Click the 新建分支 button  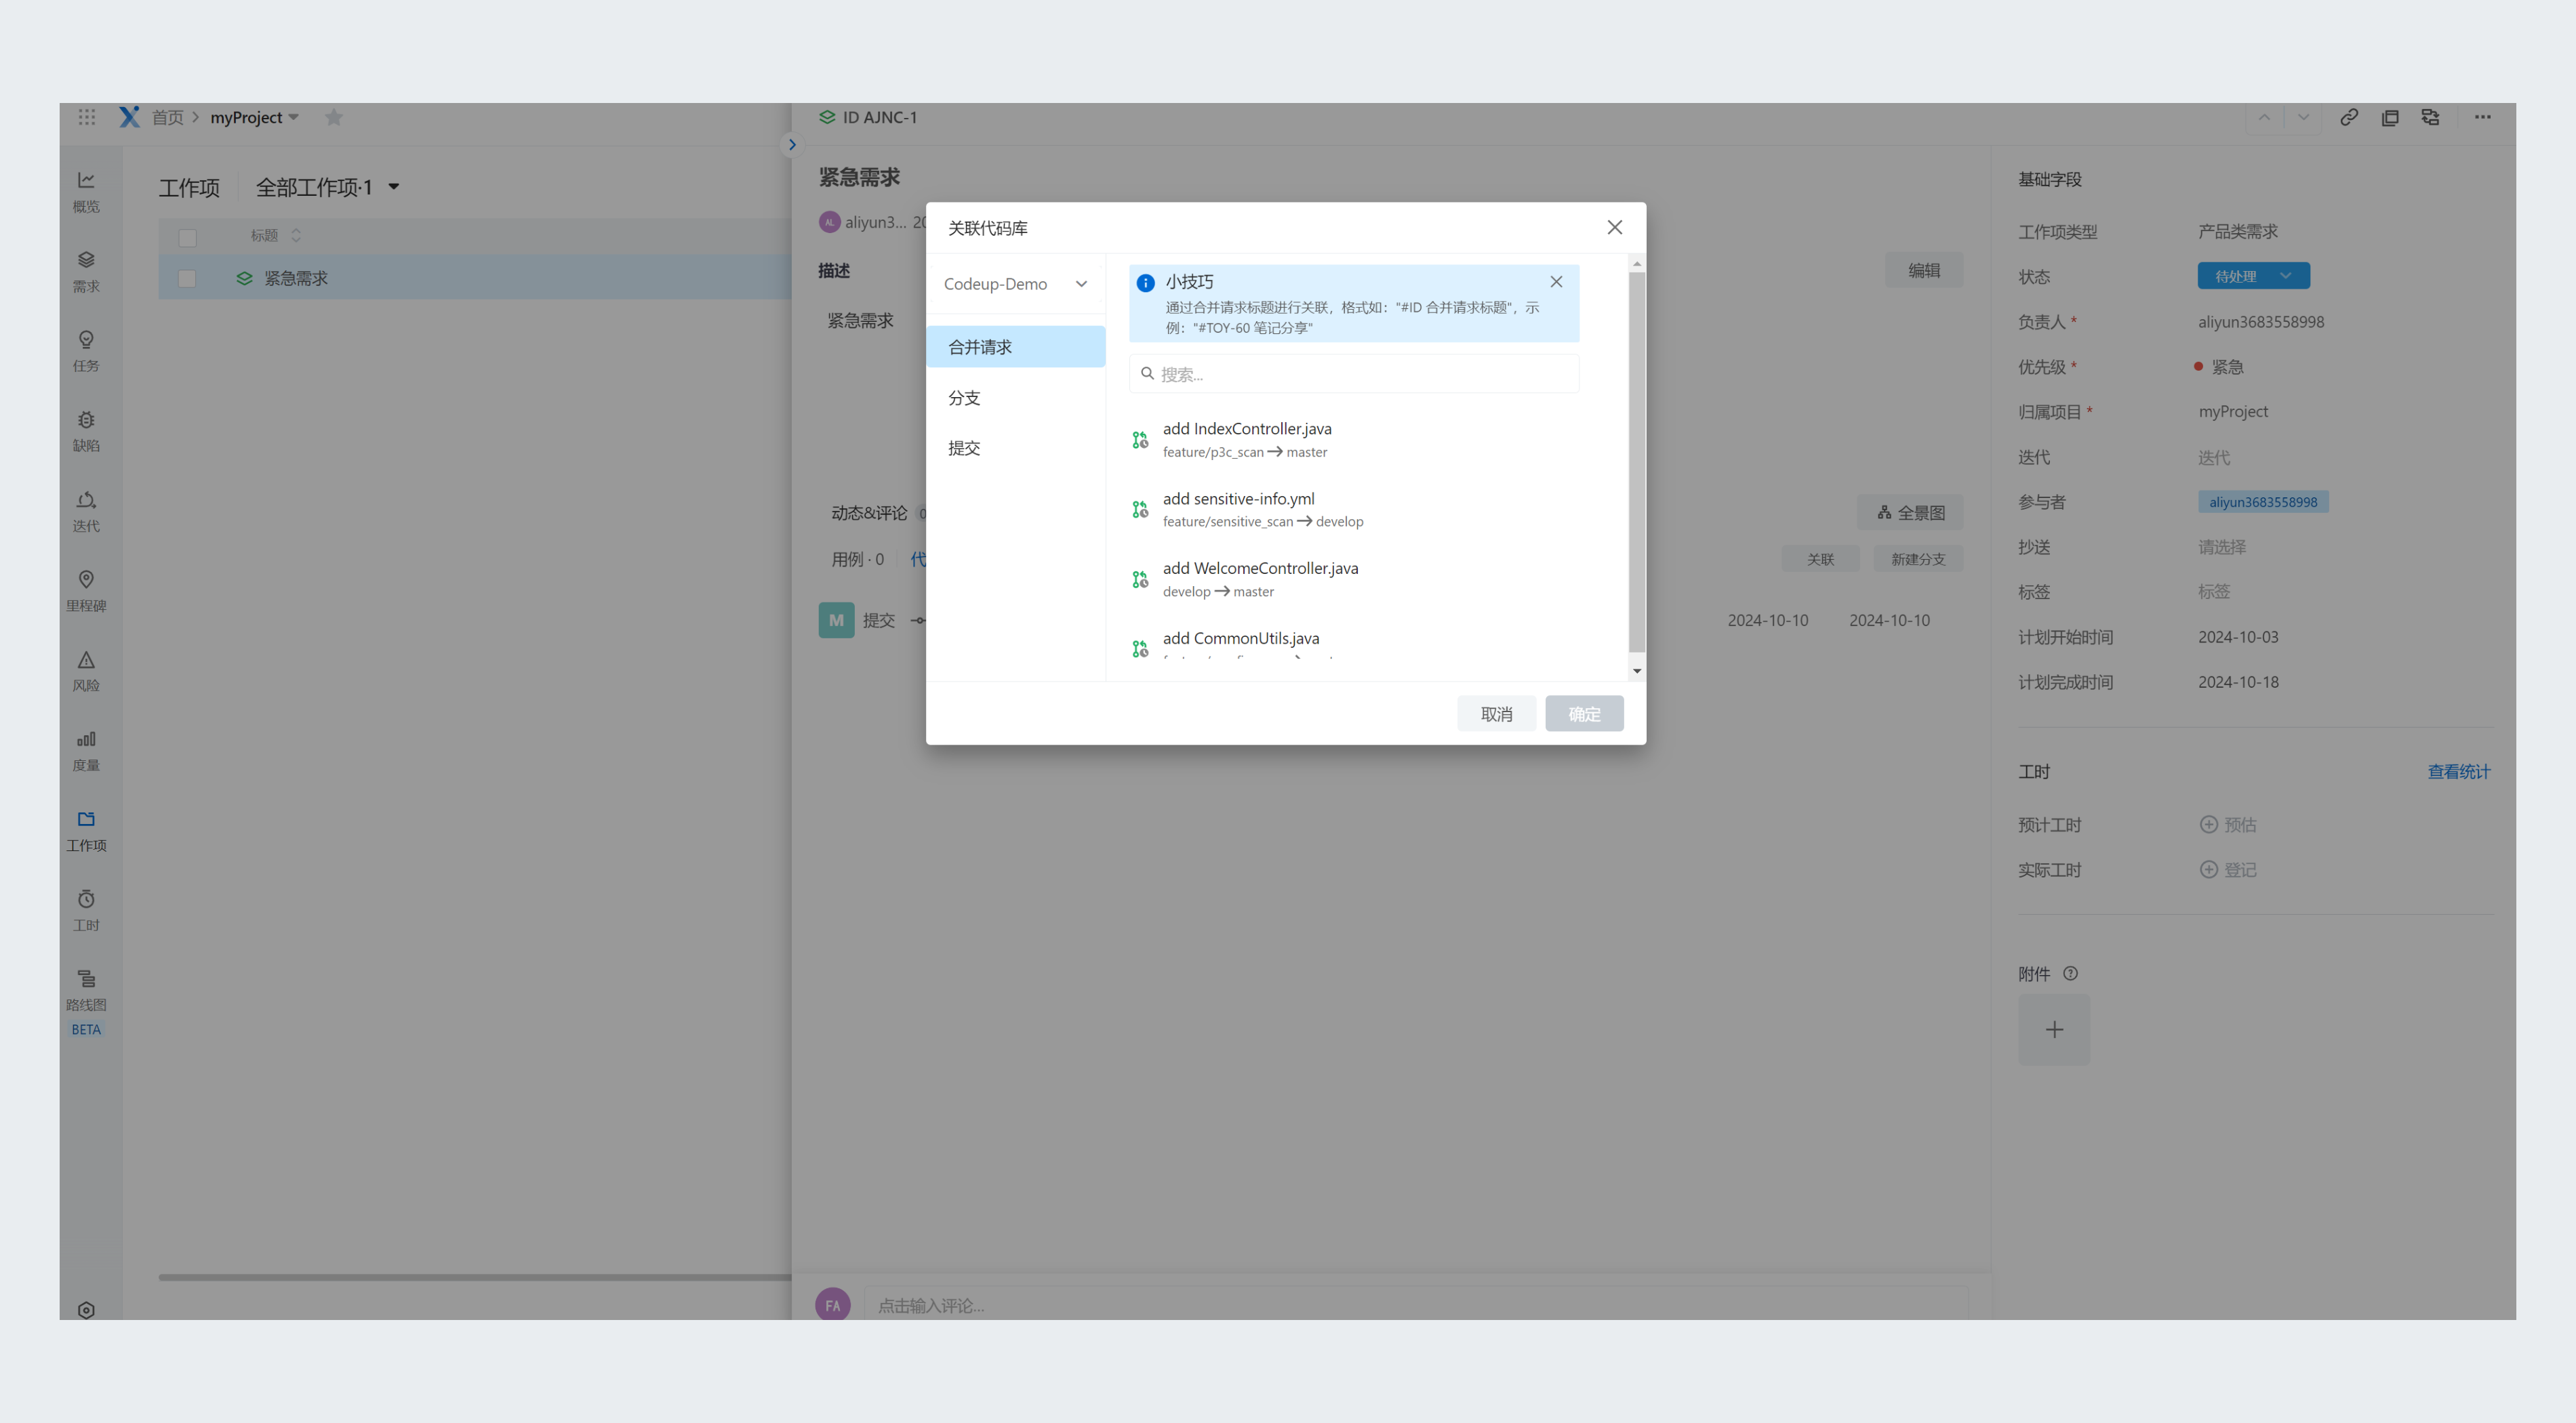click(1918, 560)
